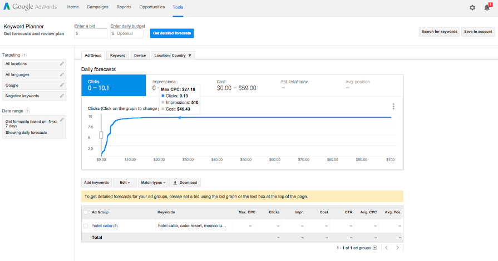Open the chart's three-dot options menu
Screen dimensions: 498x261
pos(393,107)
